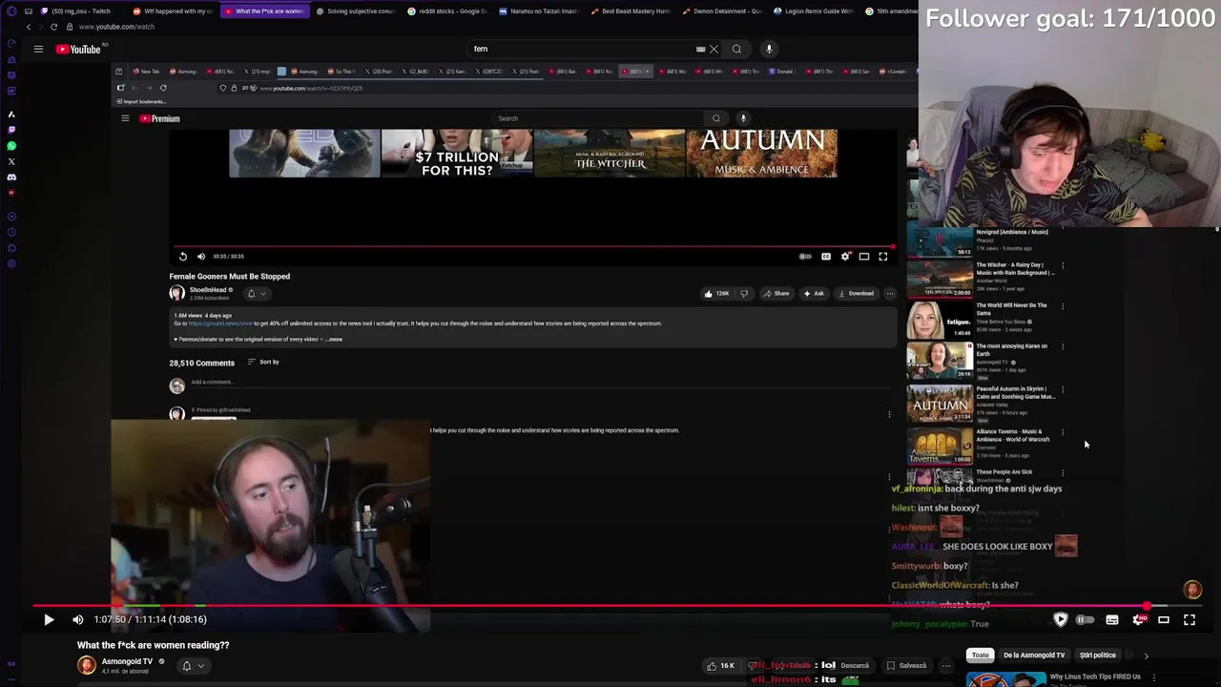Click the Share button in the streamed video

[776, 294]
